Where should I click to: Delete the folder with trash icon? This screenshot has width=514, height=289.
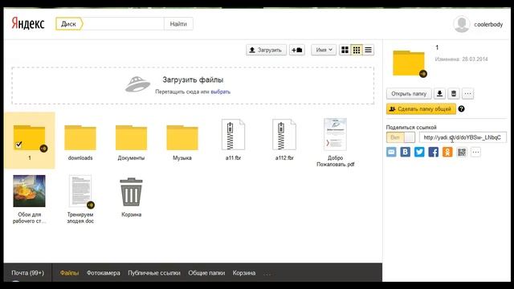454,94
